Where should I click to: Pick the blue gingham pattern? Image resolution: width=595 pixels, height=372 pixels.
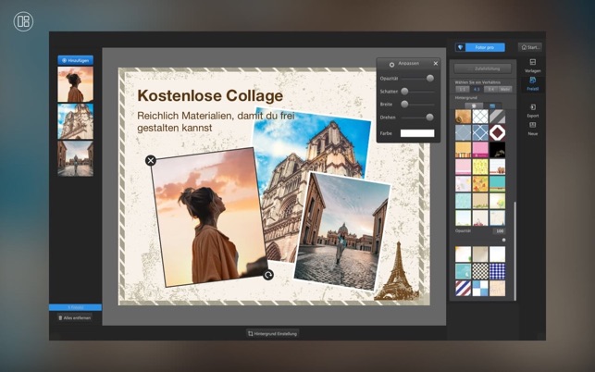[497, 271]
